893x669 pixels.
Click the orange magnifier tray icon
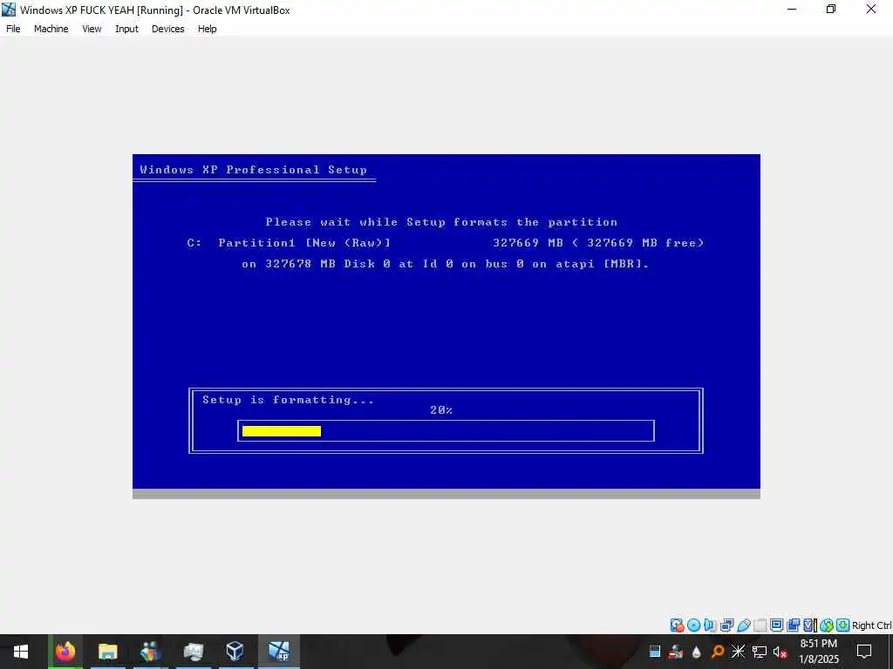pyautogui.click(x=718, y=652)
